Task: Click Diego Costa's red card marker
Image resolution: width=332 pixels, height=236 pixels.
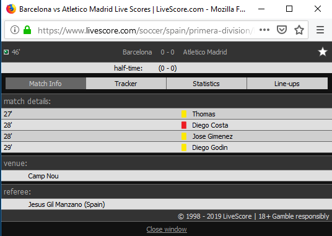Action: pos(184,125)
